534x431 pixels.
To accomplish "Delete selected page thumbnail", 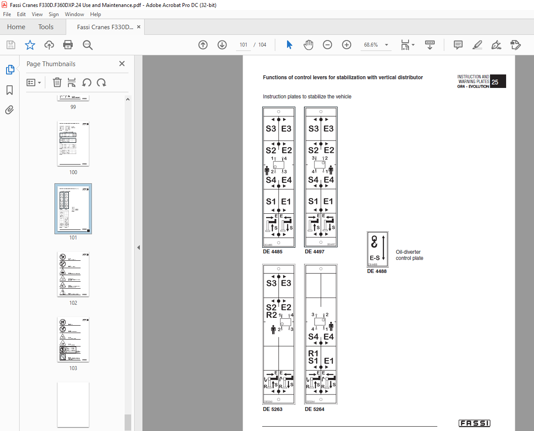I will point(57,82).
